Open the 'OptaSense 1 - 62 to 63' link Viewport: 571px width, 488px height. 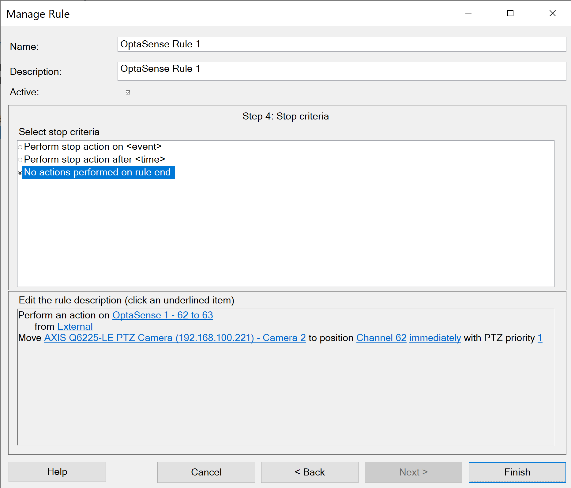tap(163, 315)
